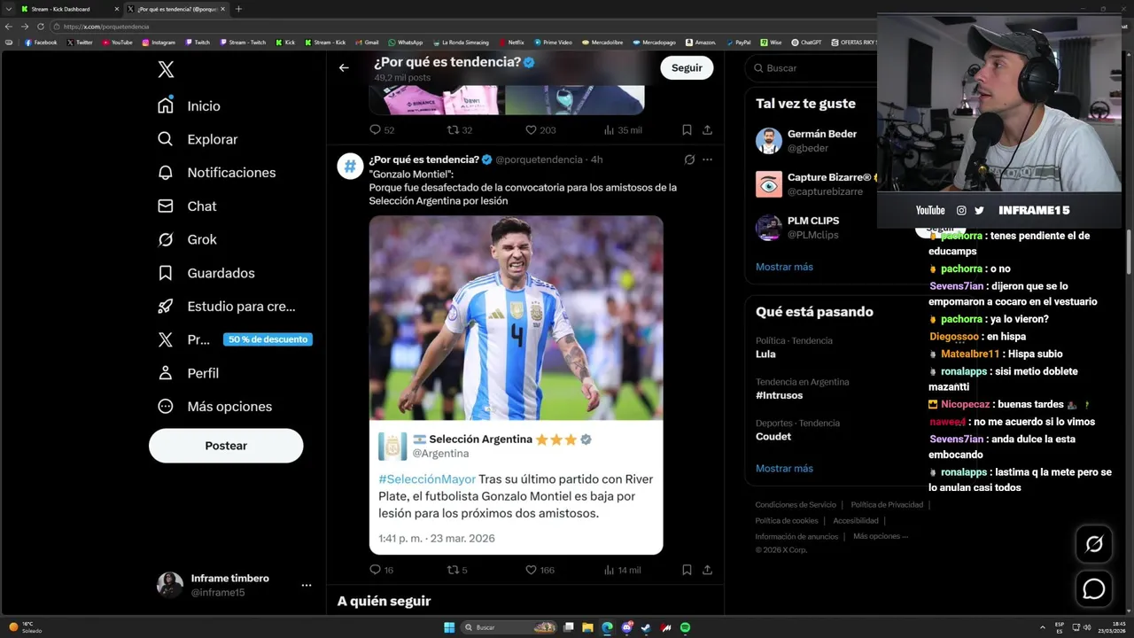Open Chat in the sidebar

point(187,206)
